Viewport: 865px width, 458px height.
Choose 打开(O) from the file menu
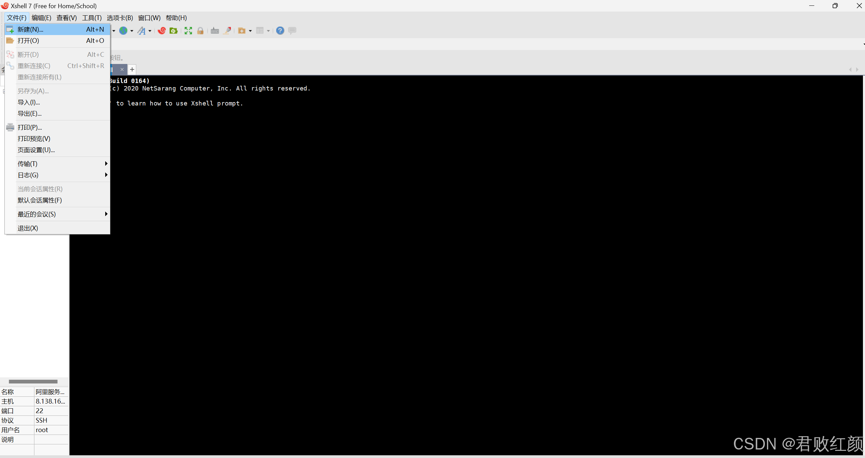[58, 40]
